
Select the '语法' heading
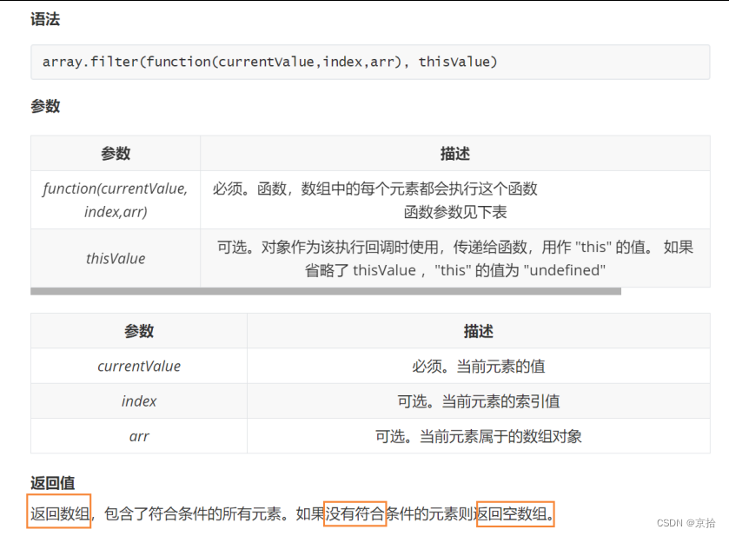[x=45, y=19]
